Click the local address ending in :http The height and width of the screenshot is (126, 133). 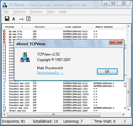(75, 83)
